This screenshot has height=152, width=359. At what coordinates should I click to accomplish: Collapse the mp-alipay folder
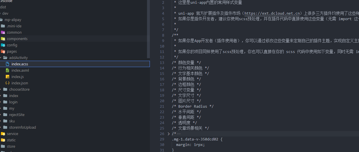pyautogui.click(x=1, y=20)
